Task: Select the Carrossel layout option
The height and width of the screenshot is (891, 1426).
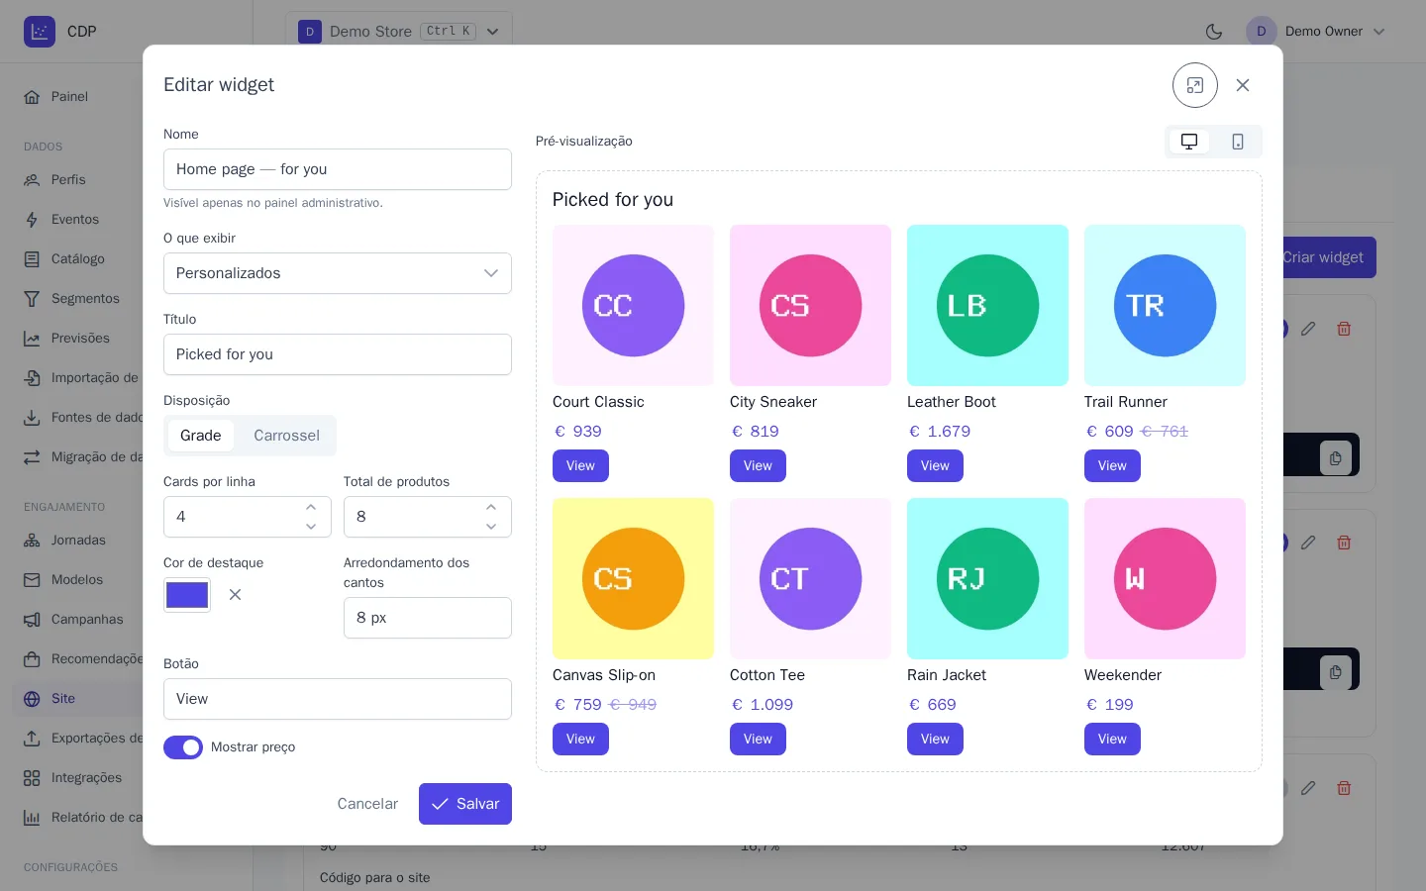Action: [286, 436]
